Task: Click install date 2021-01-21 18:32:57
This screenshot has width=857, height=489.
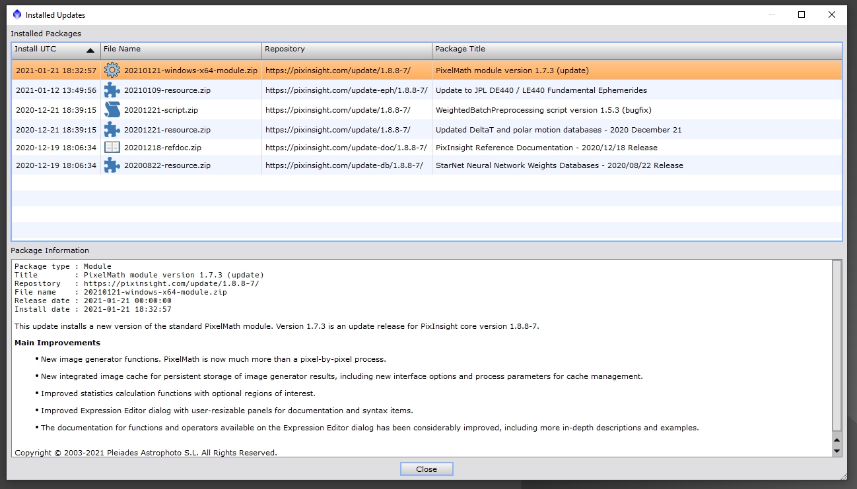Action: 56,71
